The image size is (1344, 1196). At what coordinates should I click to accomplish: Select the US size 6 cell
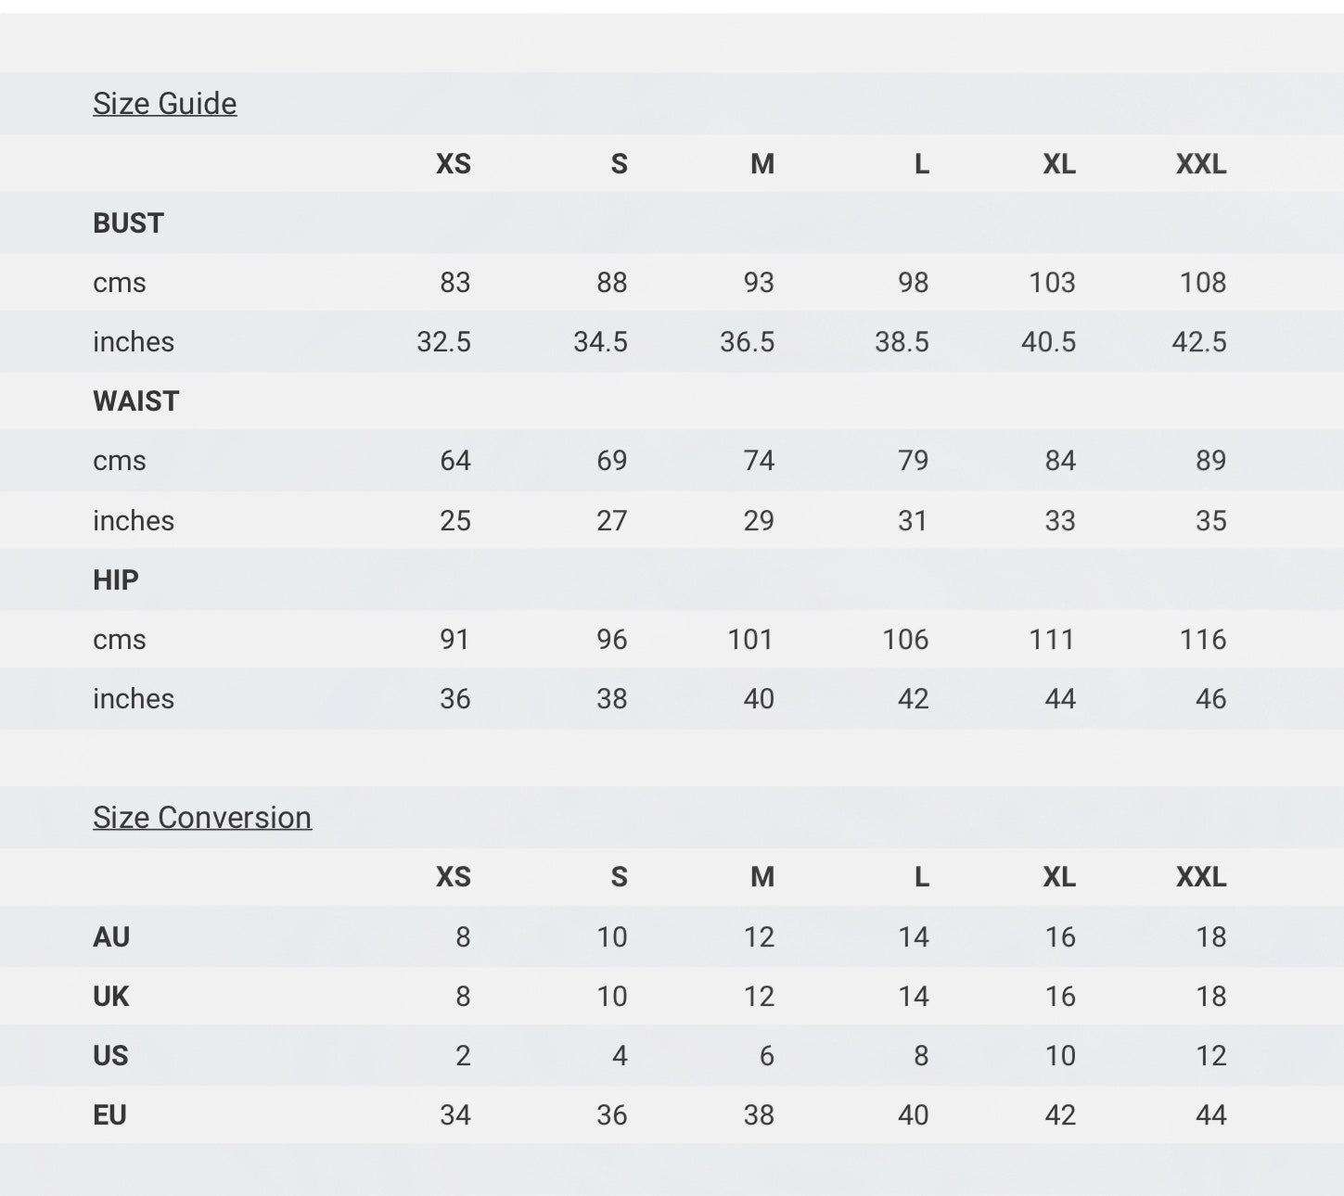766,1056
